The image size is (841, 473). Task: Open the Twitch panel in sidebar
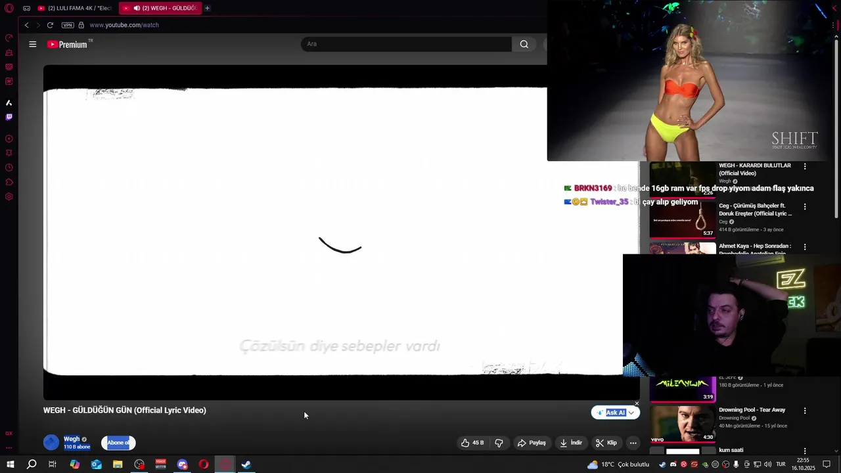click(9, 117)
